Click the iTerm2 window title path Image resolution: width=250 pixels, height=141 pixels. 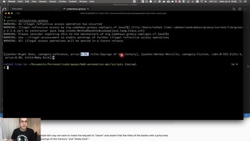[x=123, y=13]
